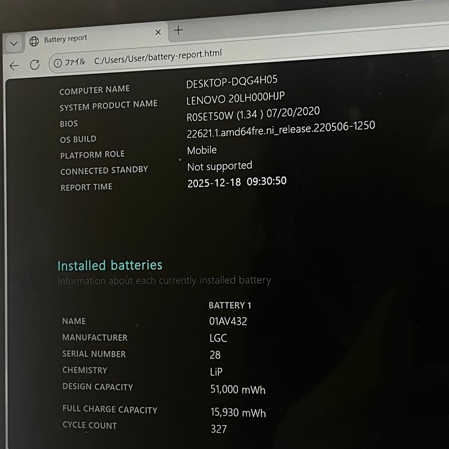The height and width of the screenshot is (449, 449).
Task: Open a new tab with plus button
Action: point(178,30)
